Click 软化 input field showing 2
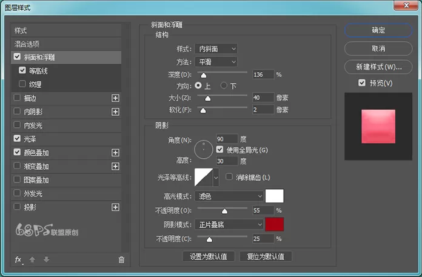 point(263,110)
